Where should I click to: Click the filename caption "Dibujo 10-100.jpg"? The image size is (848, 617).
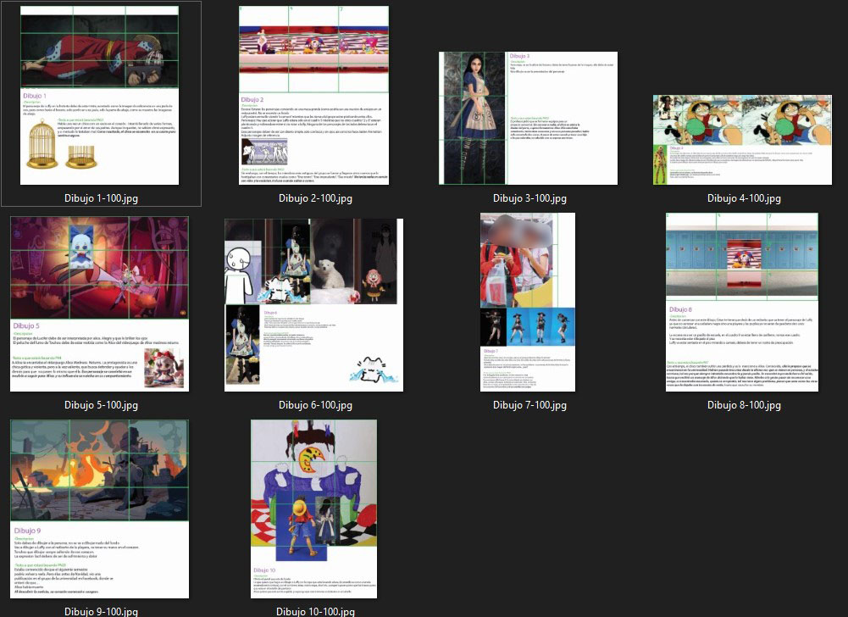coord(315,611)
